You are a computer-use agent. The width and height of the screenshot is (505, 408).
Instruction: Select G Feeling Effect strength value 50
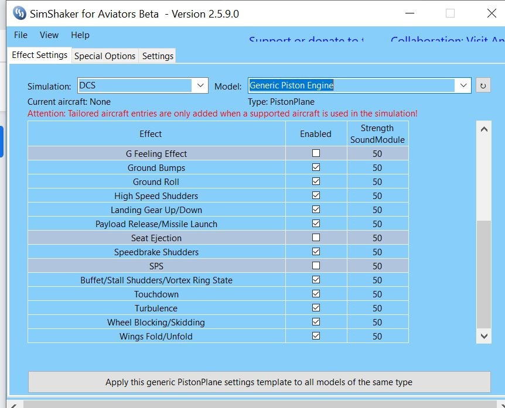(377, 154)
